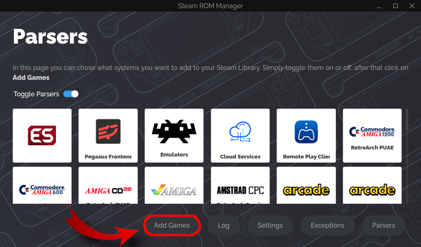Choose the Emulators parser card
The image size is (421, 247).
(174, 136)
